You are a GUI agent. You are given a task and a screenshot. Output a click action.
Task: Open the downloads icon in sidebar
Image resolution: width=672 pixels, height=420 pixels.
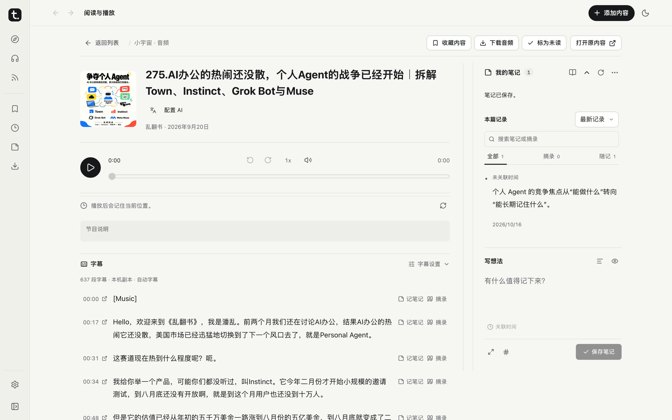click(x=15, y=166)
